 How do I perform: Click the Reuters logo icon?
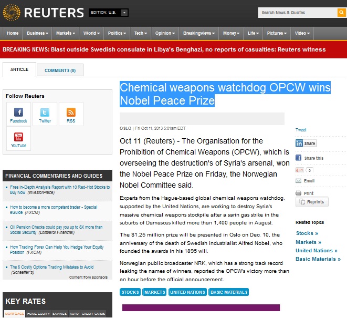tap(12, 13)
